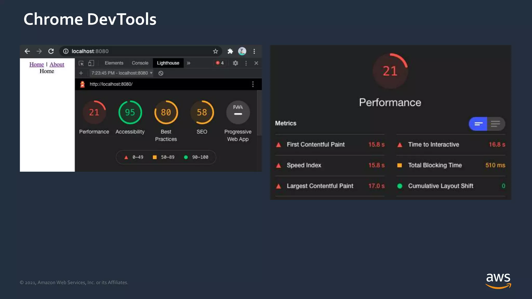This screenshot has height=299, width=532.
Task: Open the Extensions puzzle-piece icon
Action: coord(230,51)
